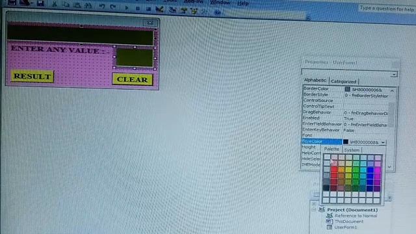The image size is (416, 234).
Task: Open Find with the binoculars icon
Action: pyautogui.click(x=88, y=6)
